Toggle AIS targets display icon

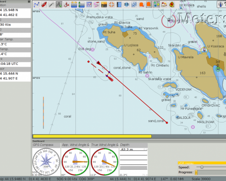pos(66,5)
